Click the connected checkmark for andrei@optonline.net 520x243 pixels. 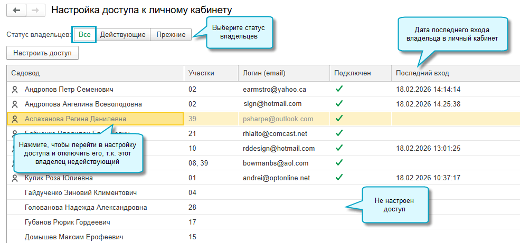pos(339,178)
